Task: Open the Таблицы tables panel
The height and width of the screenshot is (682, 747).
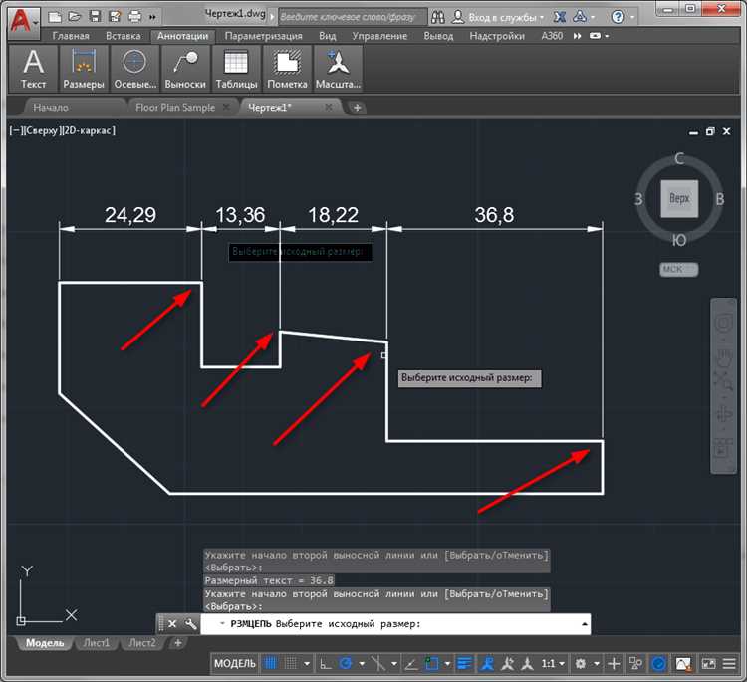Action: point(236,69)
